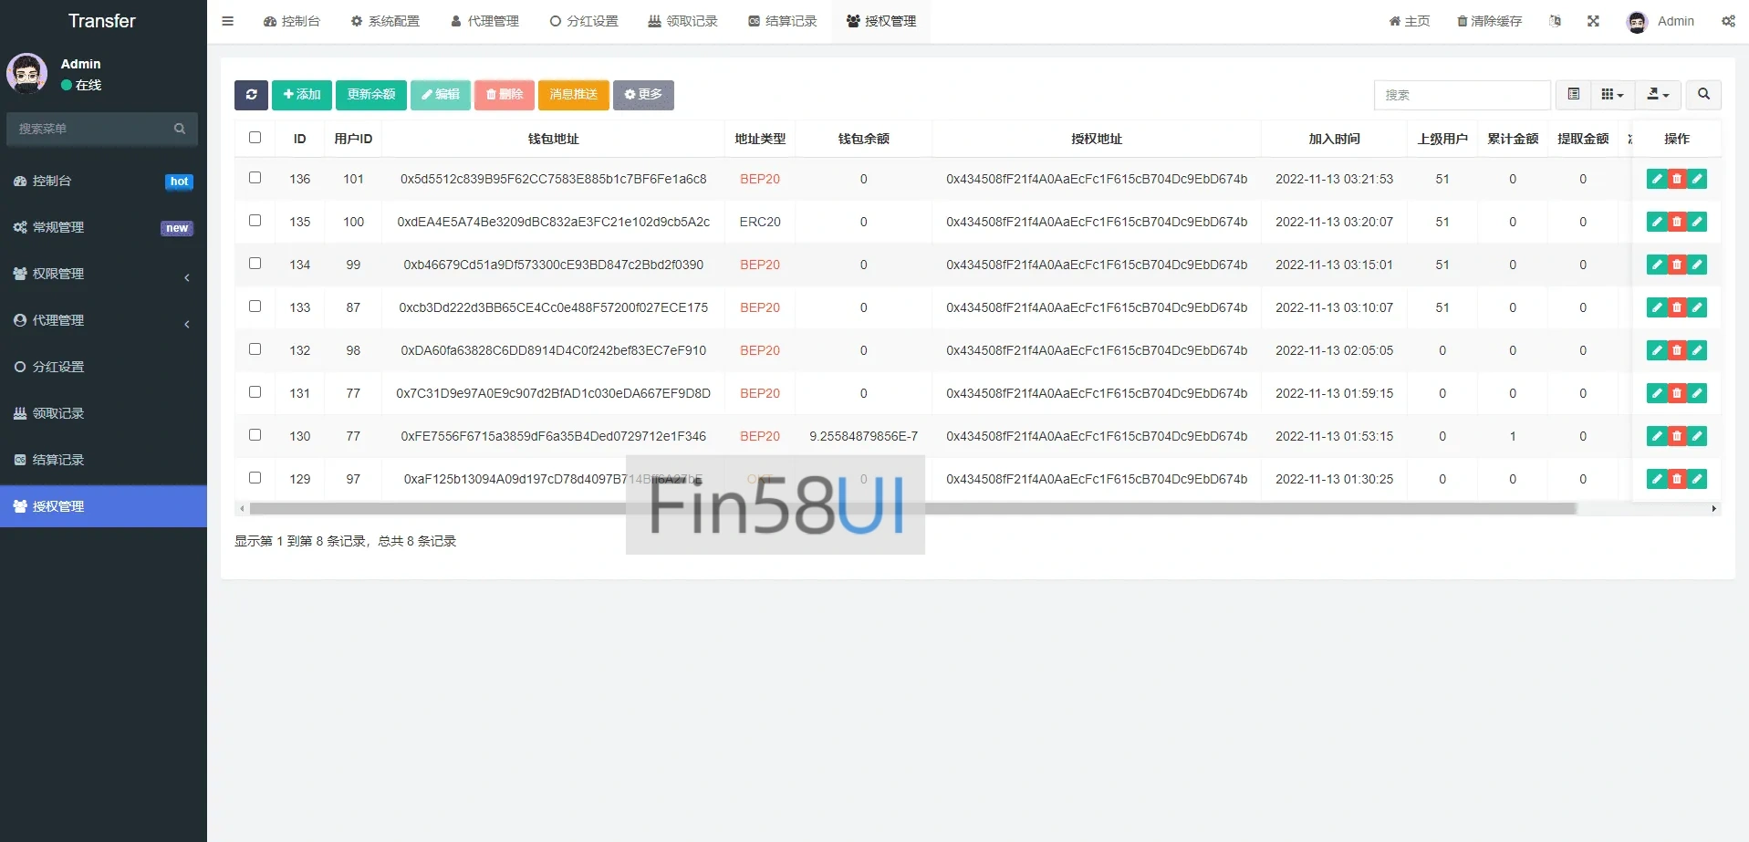Toggle fullscreen mode icon in top bar
Screen dimensions: 1749x842
coord(1593,21)
